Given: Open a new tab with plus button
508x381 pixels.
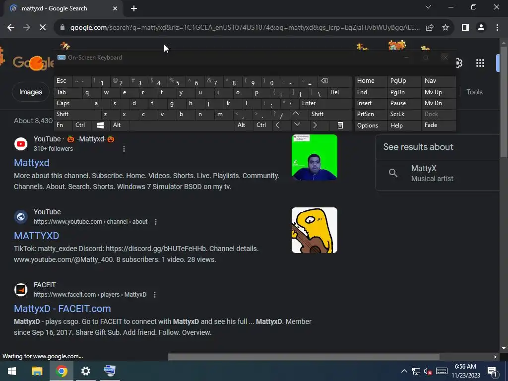Looking at the screenshot, I should (134, 8).
